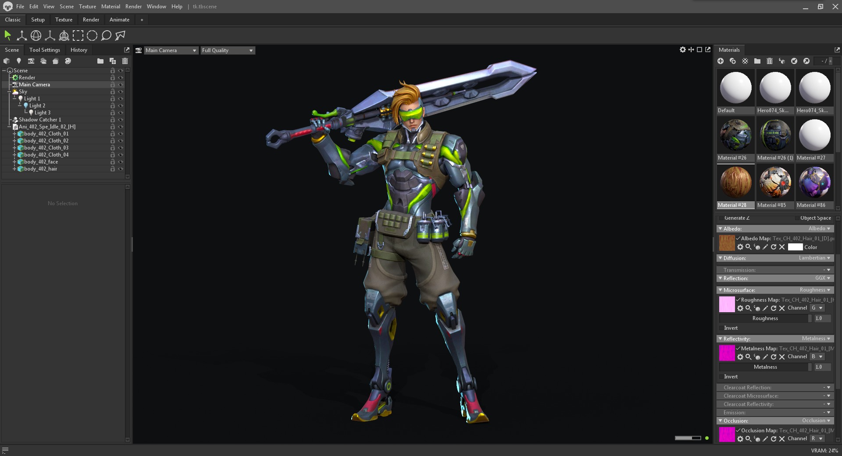The height and width of the screenshot is (456, 842).
Task: Change Diffusion model from Lambertian
Action: [815, 258]
